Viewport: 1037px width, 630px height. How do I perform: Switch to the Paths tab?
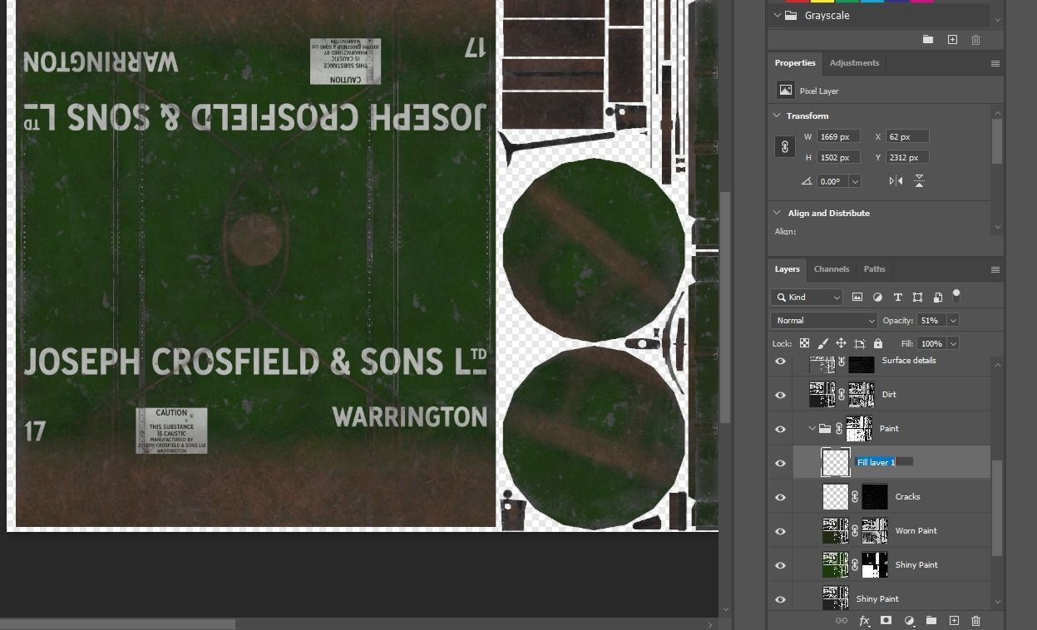pyautogui.click(x=874, y=269)
